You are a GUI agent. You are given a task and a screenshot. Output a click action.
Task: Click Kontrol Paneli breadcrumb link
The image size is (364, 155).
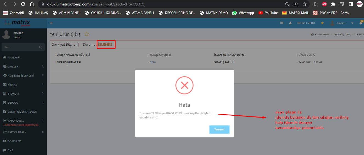pos(322,35)
